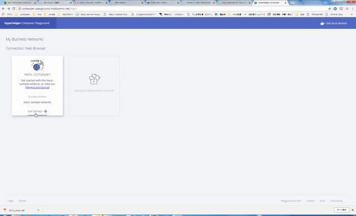Click the Get local version link
The height and width of the screenshot is (216, 356).
[336, 23]
